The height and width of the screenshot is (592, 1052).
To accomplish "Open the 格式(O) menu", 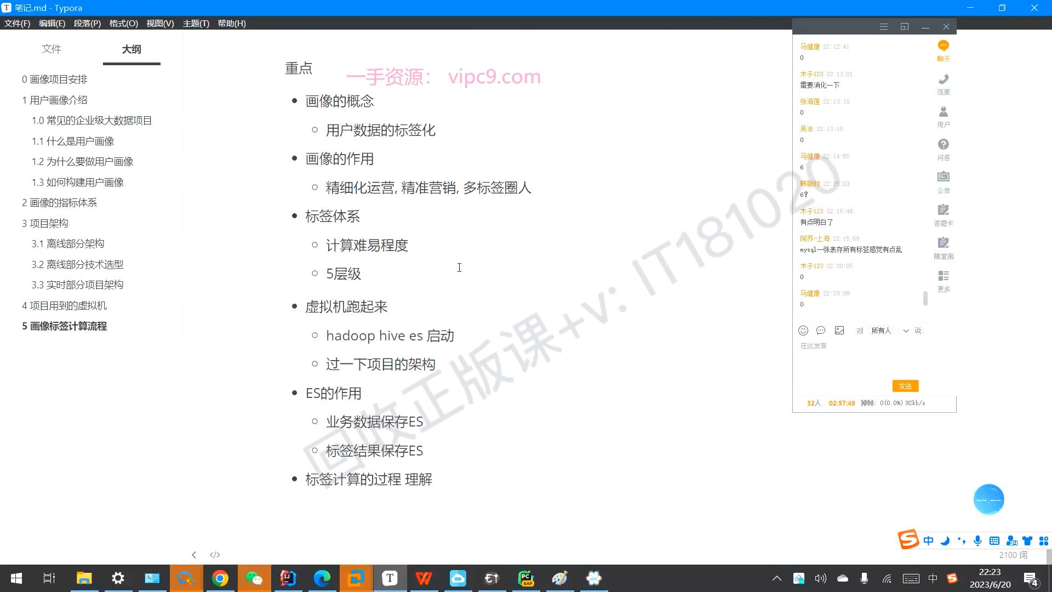I will (x=123, y=24).
